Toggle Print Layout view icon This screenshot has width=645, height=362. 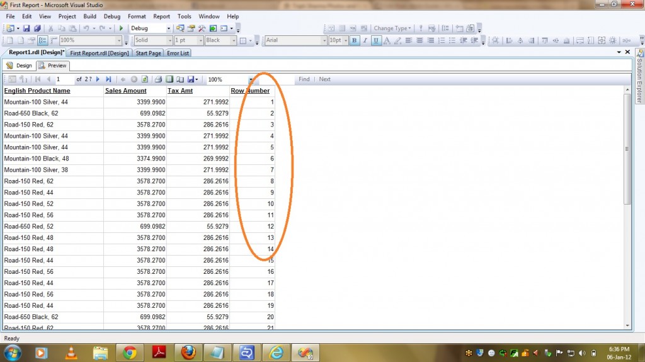pos(169,79)
